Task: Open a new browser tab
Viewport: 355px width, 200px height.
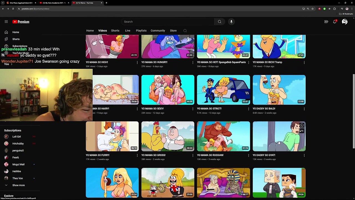Action: pyautogui.click(x=106, y=3)
